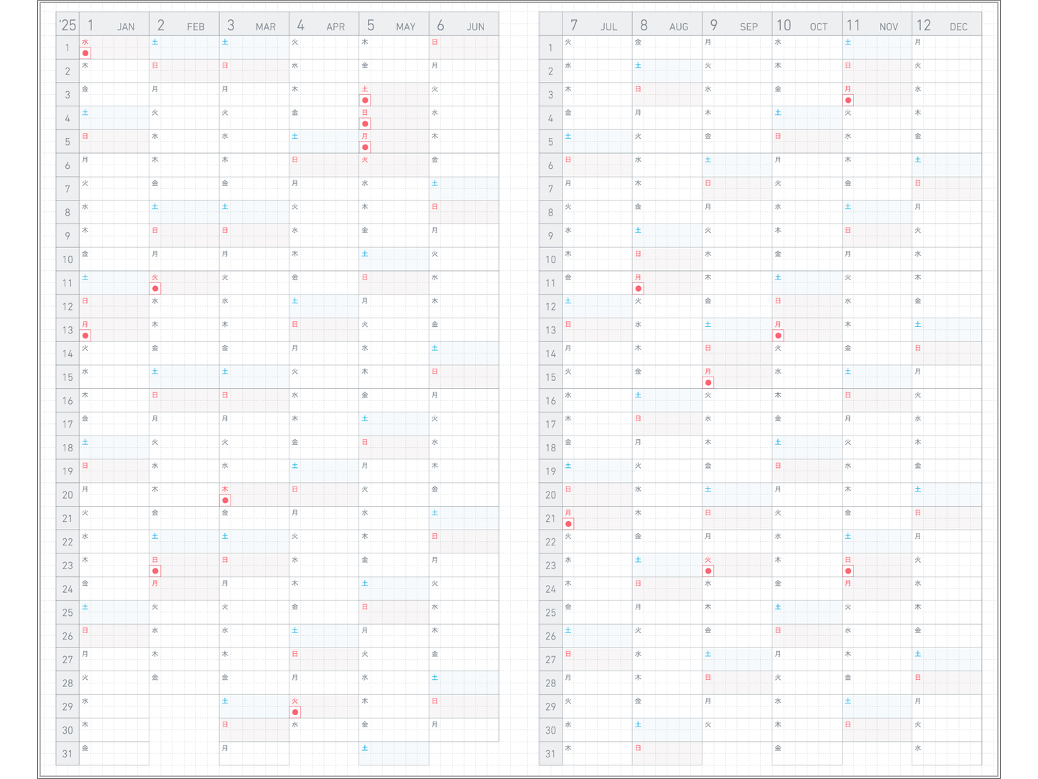Image resolution: width=1038 pixels, height=779 pixels.
Task: Select the January 4 blue 土 Saturday cell
Action: (x=114, y=118)
